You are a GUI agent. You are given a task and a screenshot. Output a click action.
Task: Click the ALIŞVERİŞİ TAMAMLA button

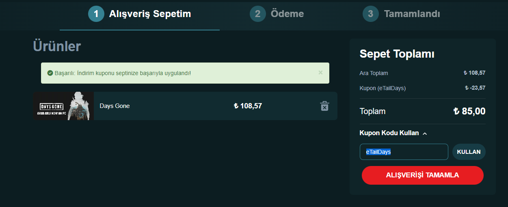coord(422,175)
